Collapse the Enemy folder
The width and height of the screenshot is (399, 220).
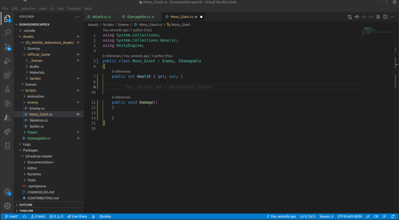pos(33,102)
